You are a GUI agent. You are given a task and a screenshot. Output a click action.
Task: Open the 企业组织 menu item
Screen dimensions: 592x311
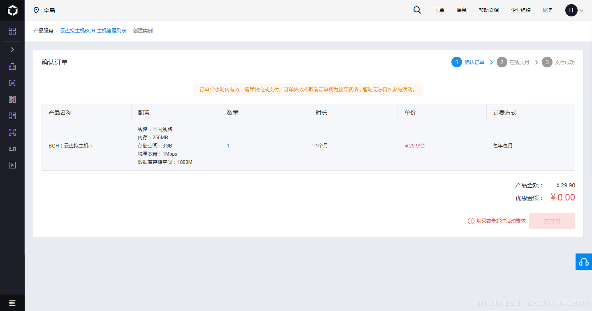click(521, 10)
